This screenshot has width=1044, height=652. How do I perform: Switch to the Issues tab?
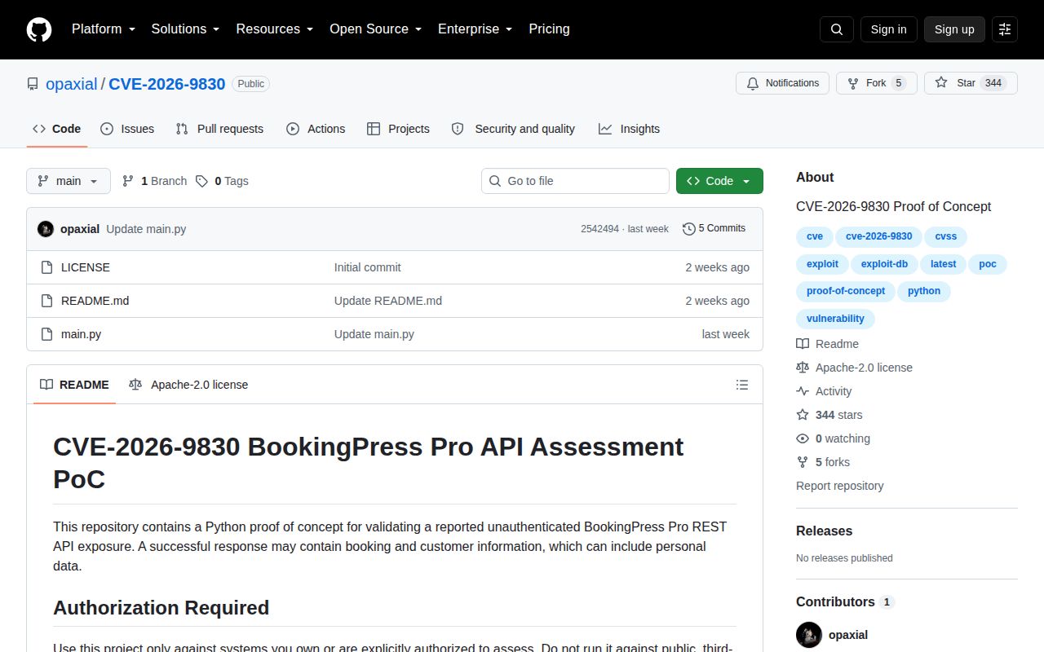[127, 129]
